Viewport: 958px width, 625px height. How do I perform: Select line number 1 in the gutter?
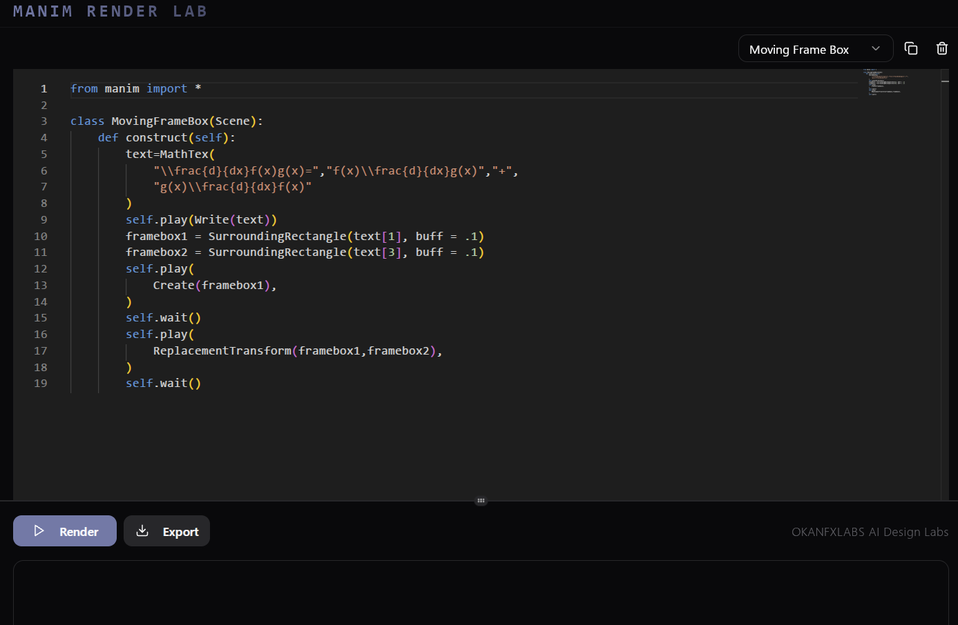pos(44,89)
